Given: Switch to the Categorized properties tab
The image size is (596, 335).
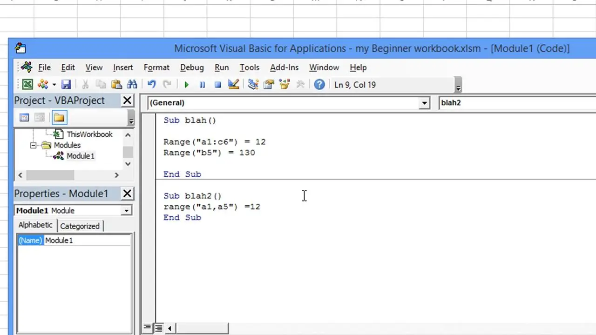Looking at the screenshot, I should [80, 226].
